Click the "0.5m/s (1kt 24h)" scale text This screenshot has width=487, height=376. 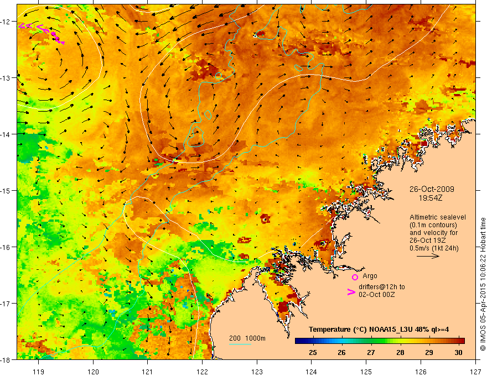point(434,248)
